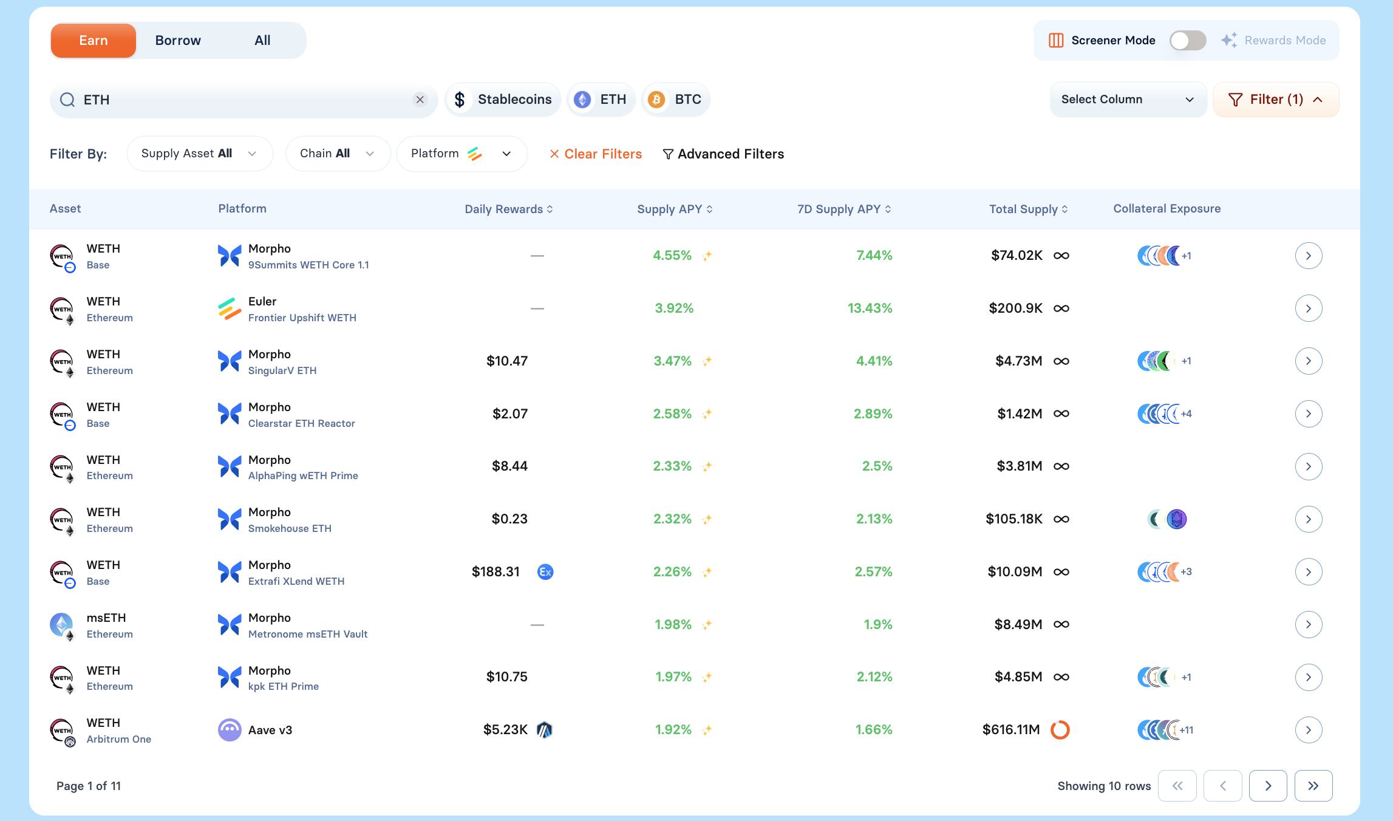Click the Clear Filters link
Viewport: 1393px width, 821px height.
(x=596, y=154)
